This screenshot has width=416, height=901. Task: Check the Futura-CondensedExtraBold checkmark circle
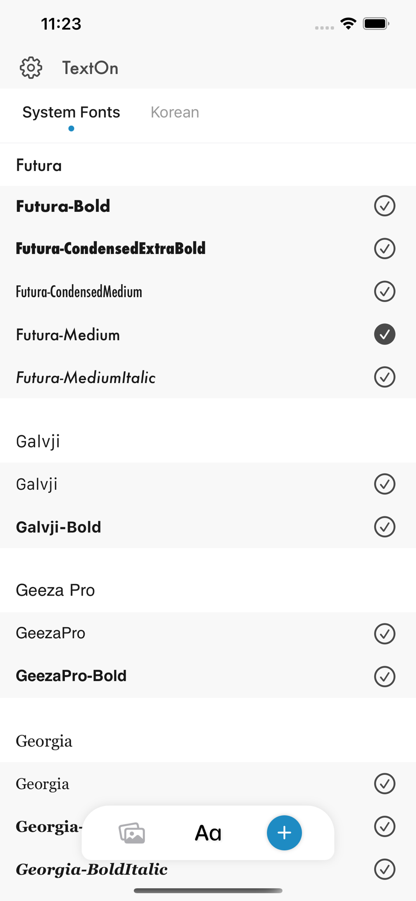(384, 249)
